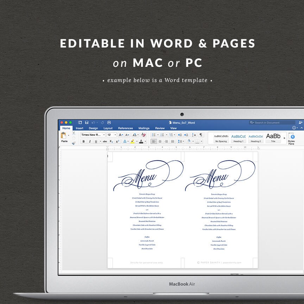This screenshot has height=304, width=304.
Task: Click the Superscript X² icon
Action: click(117, 141)
